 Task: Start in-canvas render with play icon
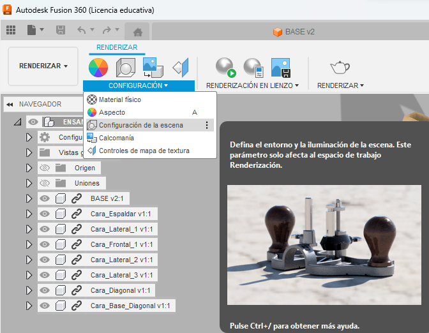pos(226,67)
